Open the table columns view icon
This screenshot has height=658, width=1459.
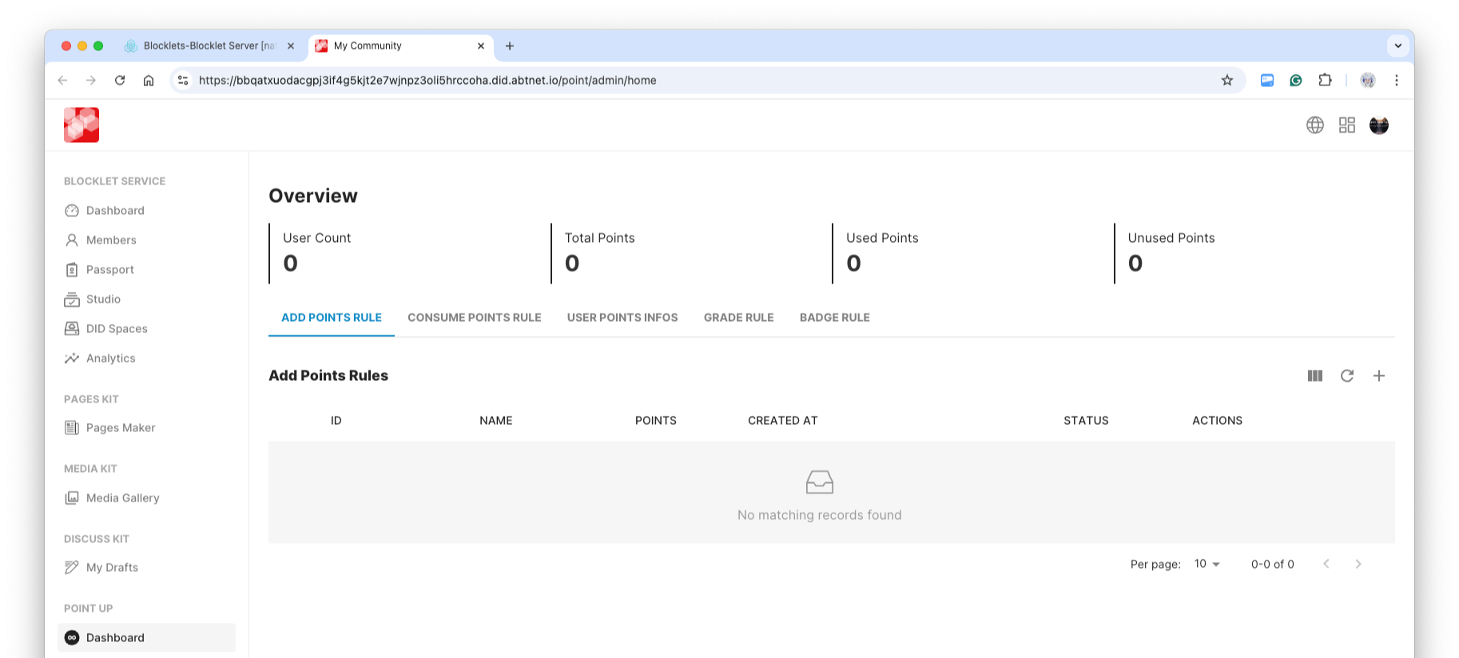click(1314, 376)
